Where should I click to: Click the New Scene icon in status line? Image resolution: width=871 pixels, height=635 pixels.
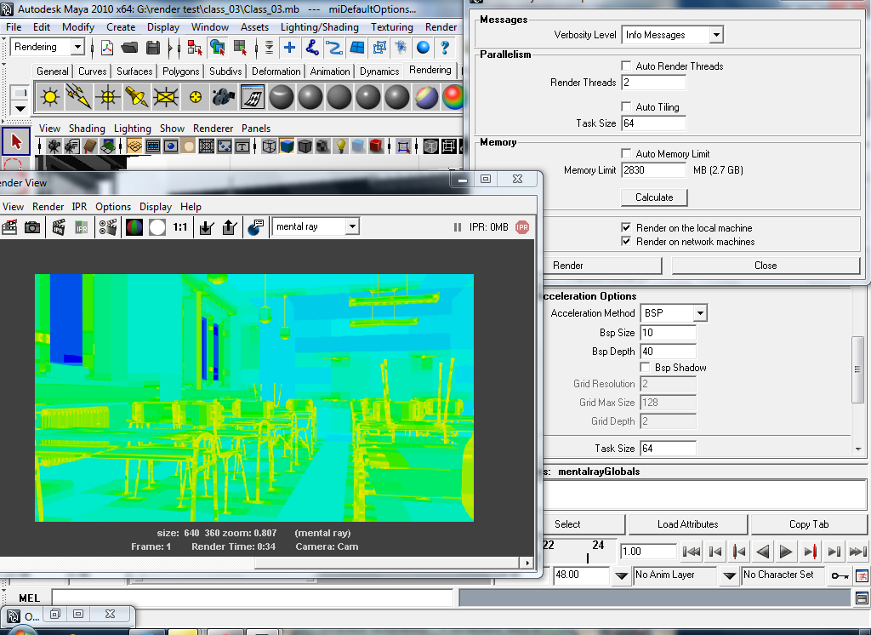tap(107, 48)
